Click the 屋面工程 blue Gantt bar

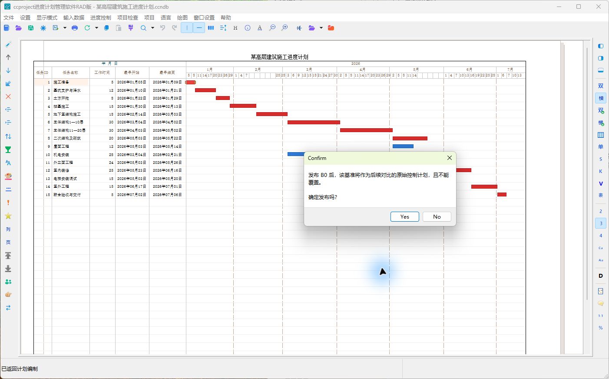403,146
